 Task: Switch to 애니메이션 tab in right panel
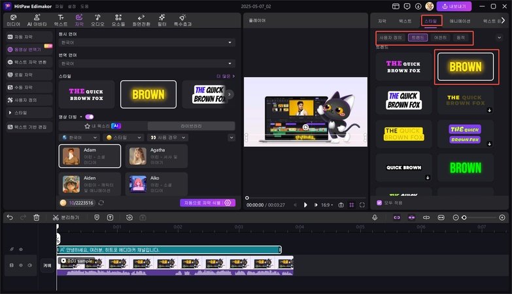pyautogui.click(x=460, y=21)
